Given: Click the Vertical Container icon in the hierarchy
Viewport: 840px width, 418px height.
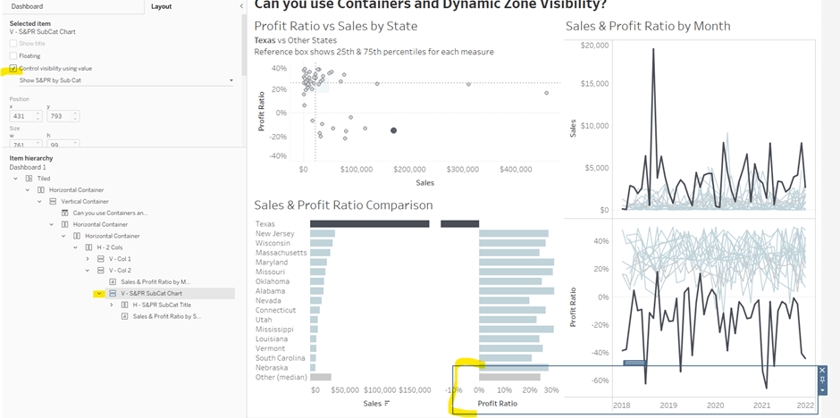Looking at the screenshot, I should 53,201.
